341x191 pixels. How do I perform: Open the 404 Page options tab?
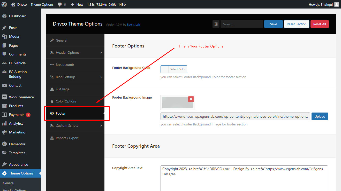coord(75,89)
